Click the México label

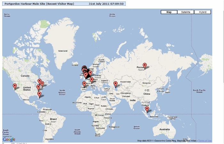(26, 100)
